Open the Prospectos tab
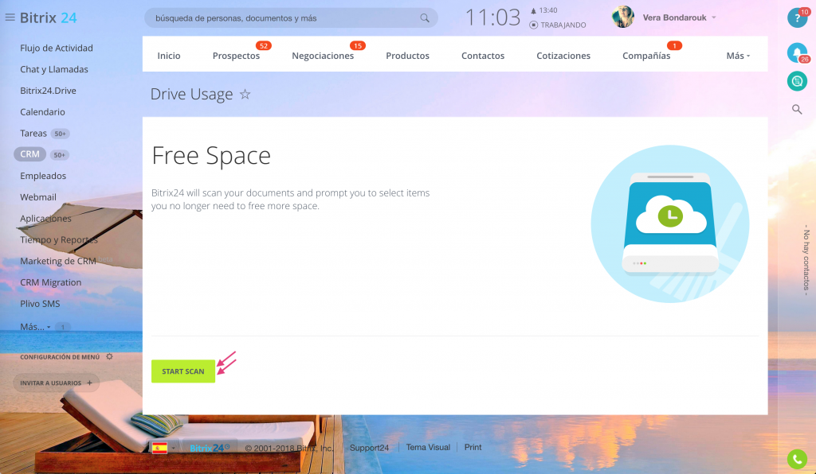This screenshot has width=816, height=474. (236, 56)
